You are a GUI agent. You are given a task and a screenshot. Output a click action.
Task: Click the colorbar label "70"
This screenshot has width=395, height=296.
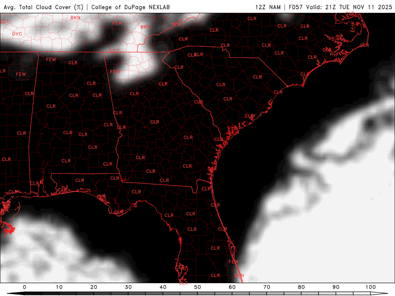(x=267, y=287)
